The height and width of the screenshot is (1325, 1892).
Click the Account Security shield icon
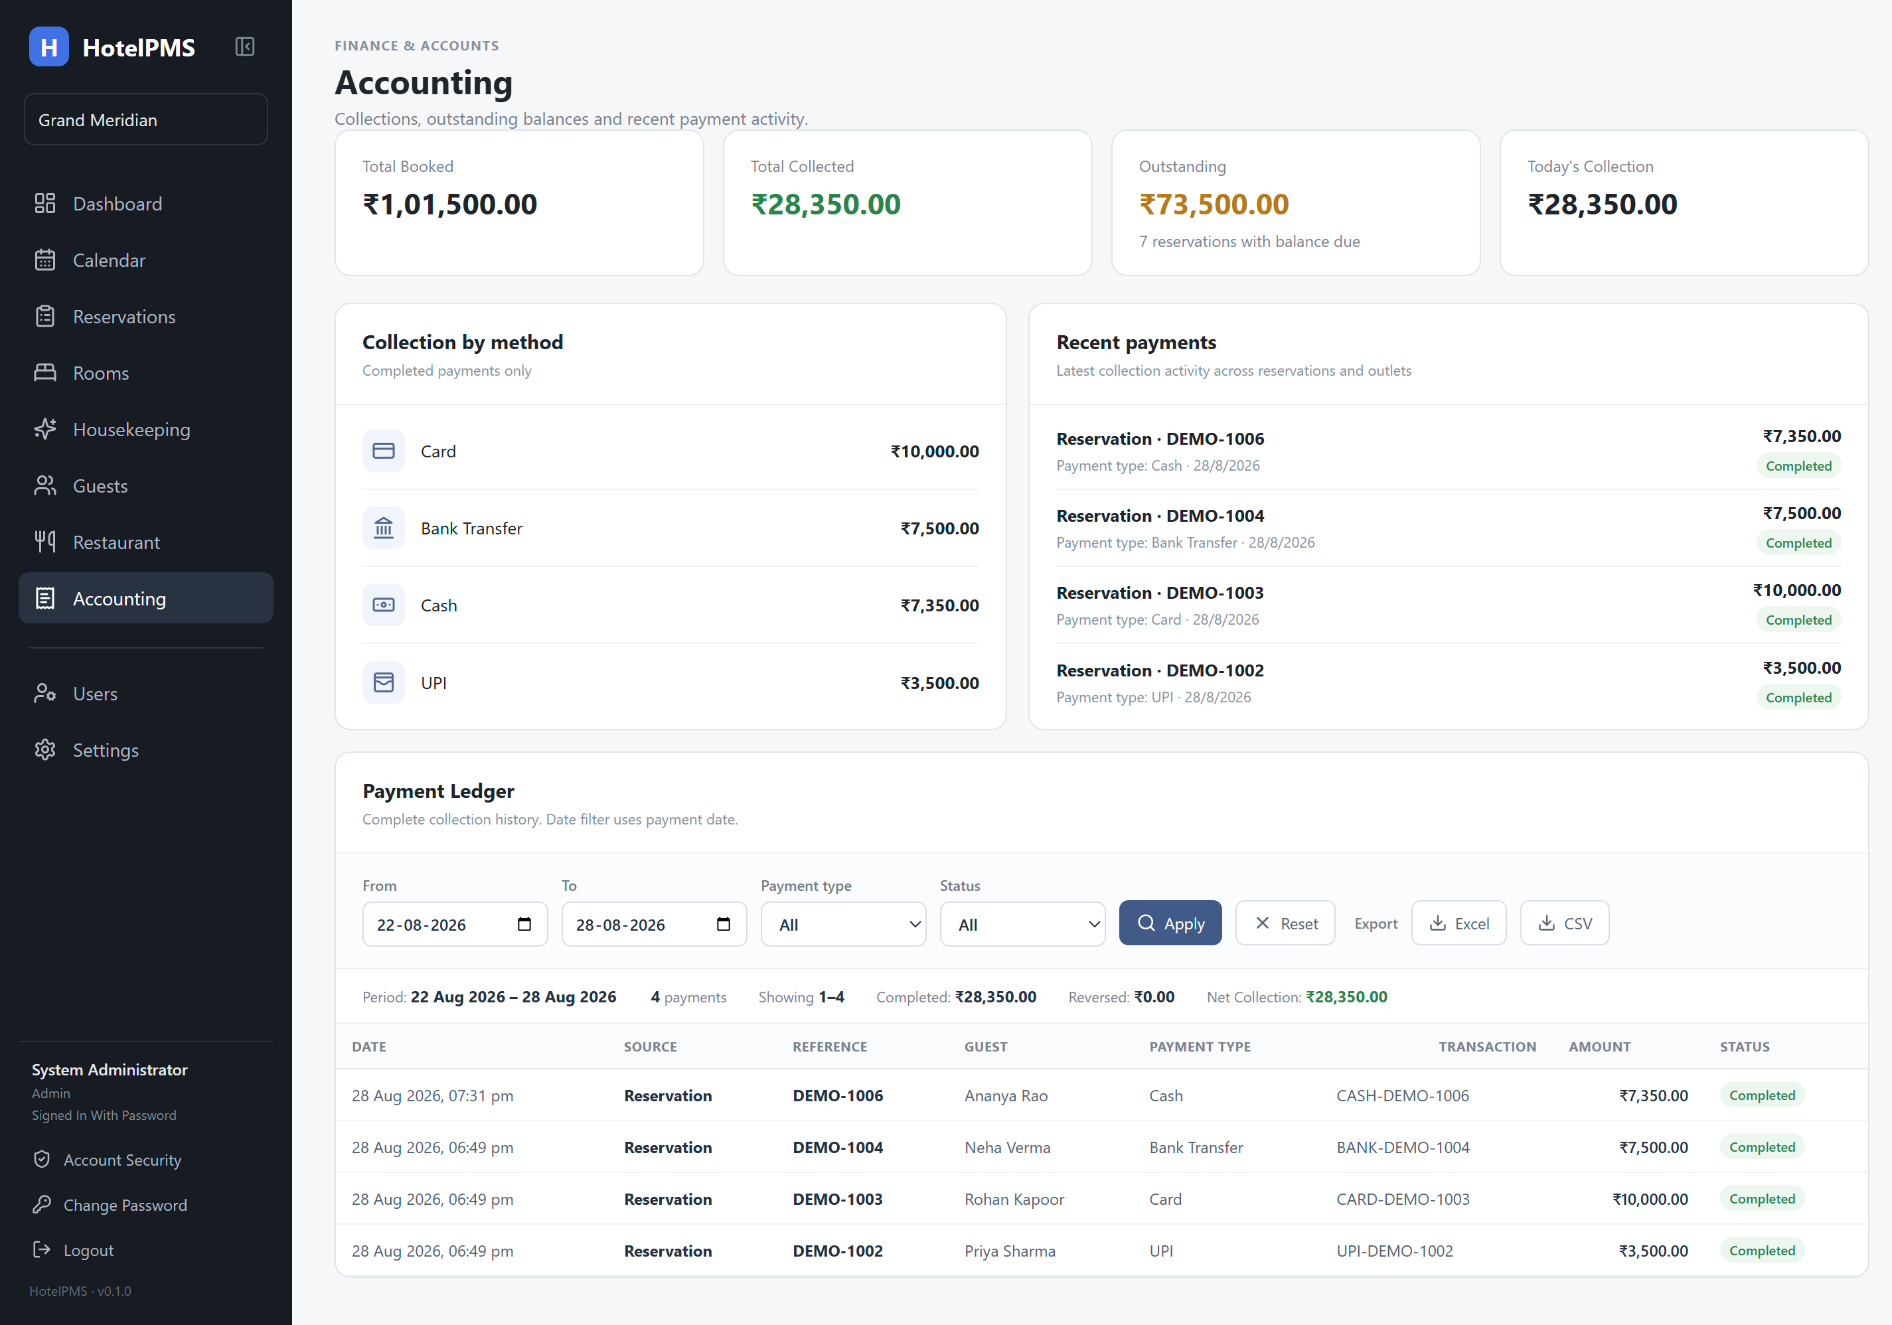click(x=42, y=1159)
